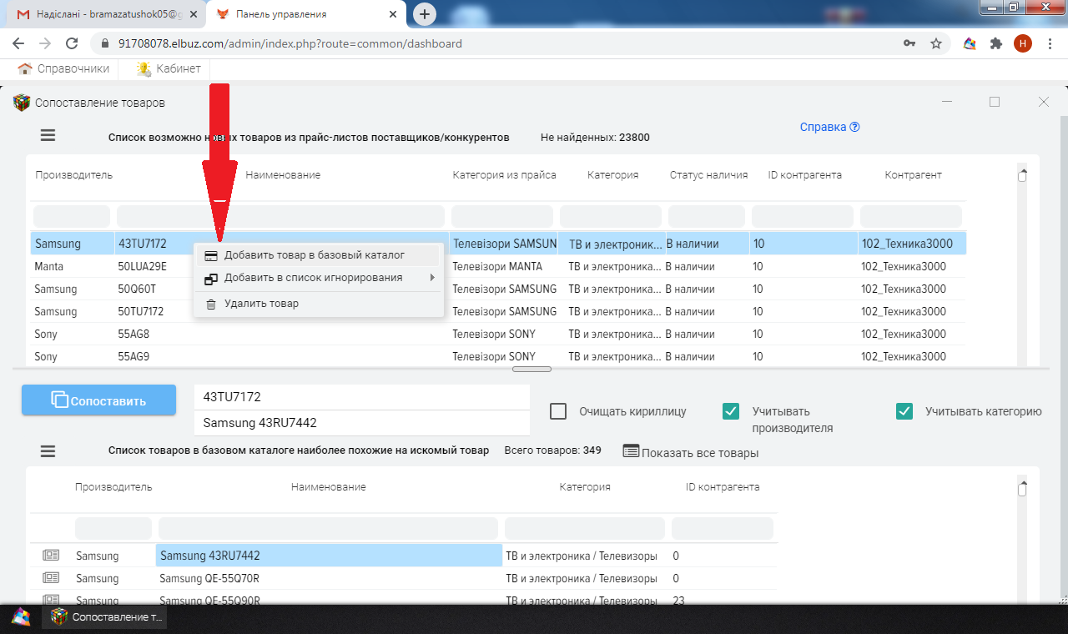Open the Справка help link
1068x634 pixels.
[x=829, y=127]
